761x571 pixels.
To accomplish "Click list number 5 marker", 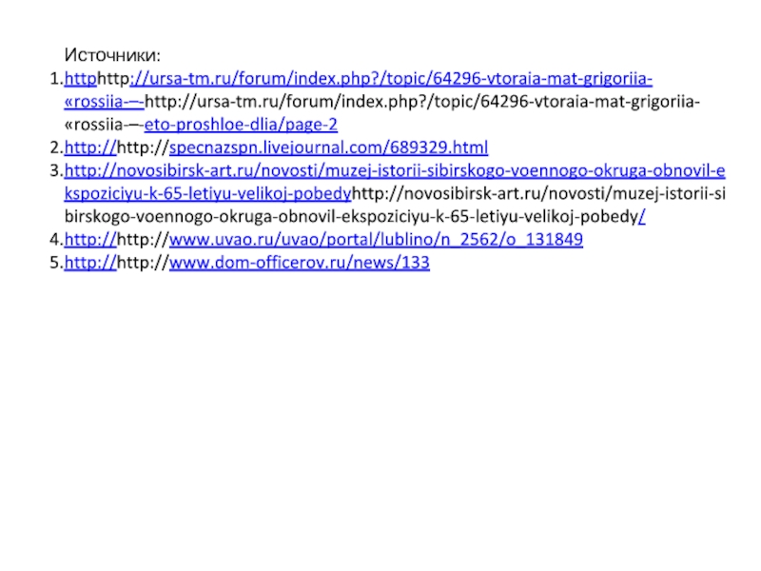I will click(56, 263).
